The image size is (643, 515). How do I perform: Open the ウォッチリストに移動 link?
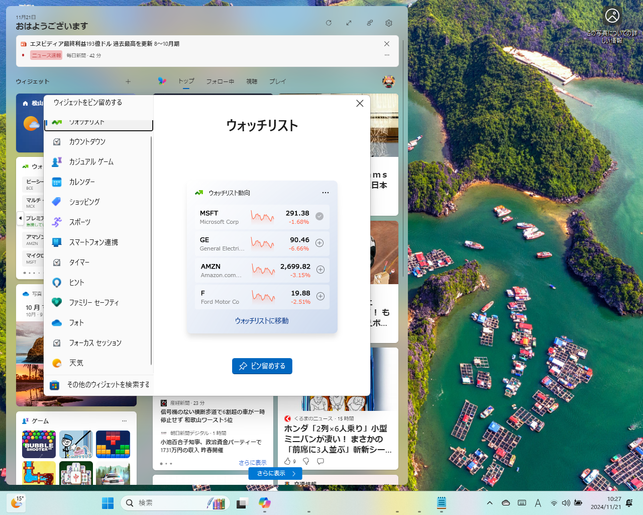coord(262,320)
